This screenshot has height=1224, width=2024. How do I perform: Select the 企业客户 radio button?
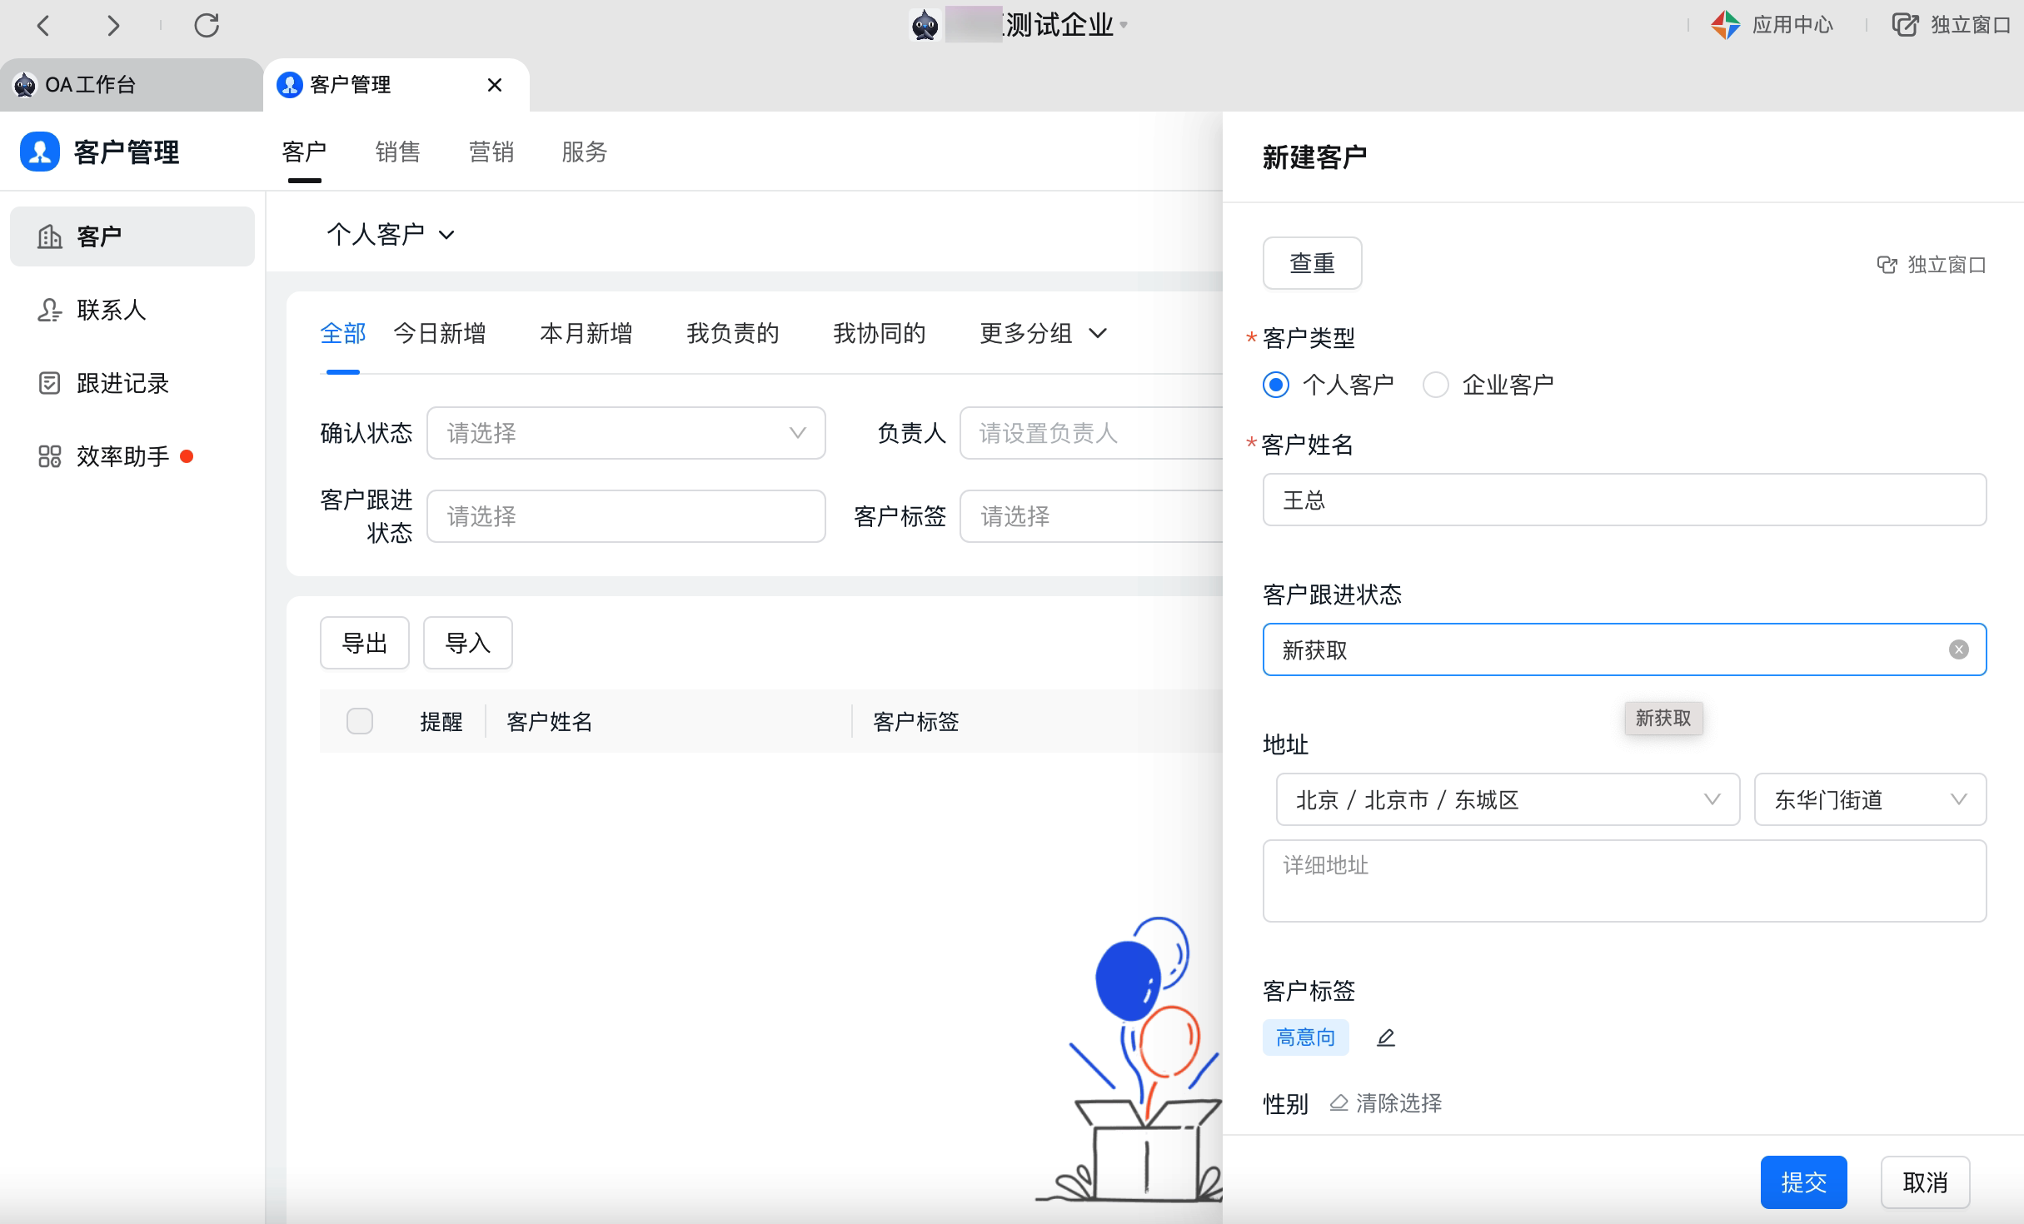pyautogui.click(x=1436, y=385)
